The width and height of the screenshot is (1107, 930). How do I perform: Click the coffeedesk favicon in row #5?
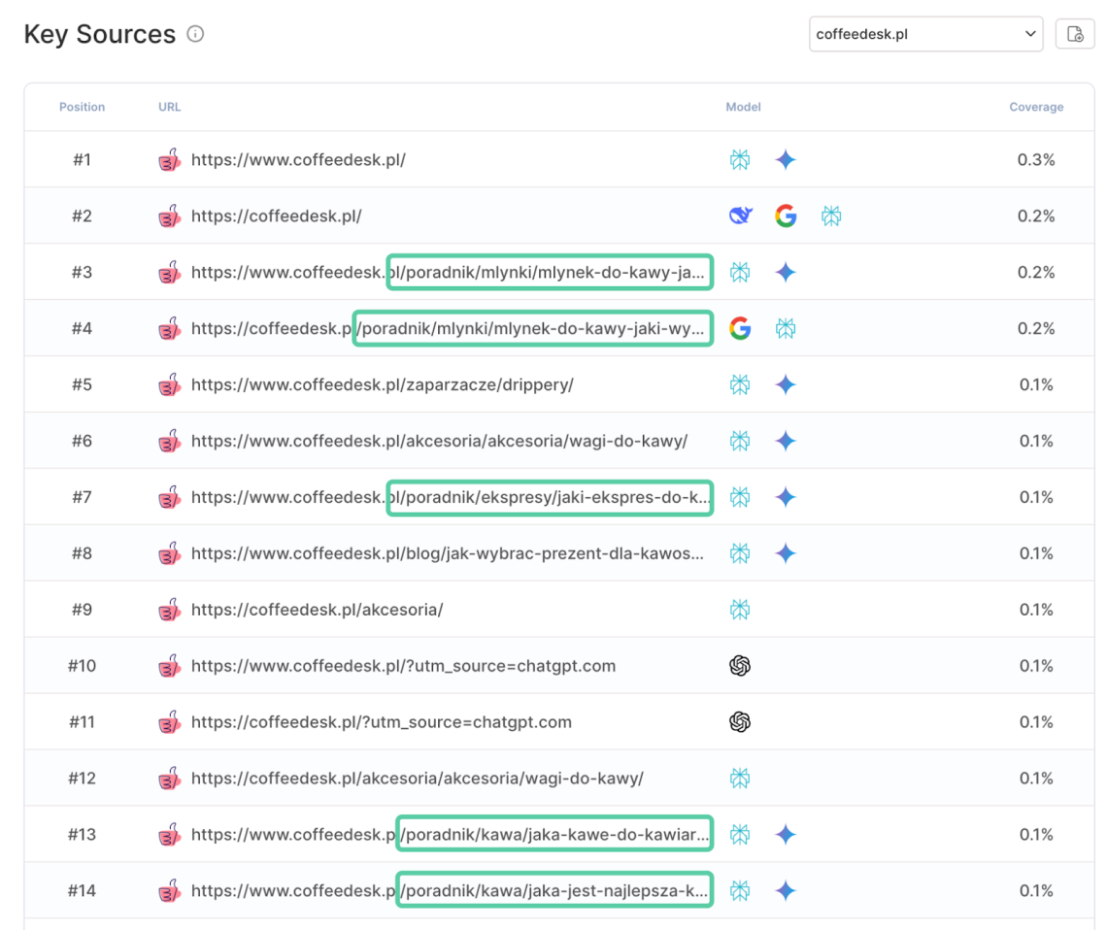(x=170, y=384)
